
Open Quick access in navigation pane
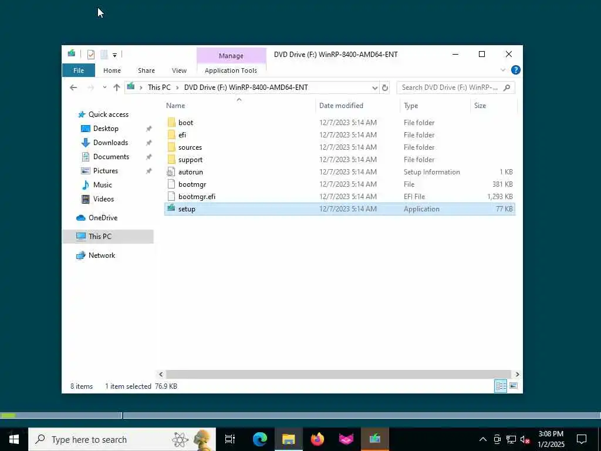109,115
